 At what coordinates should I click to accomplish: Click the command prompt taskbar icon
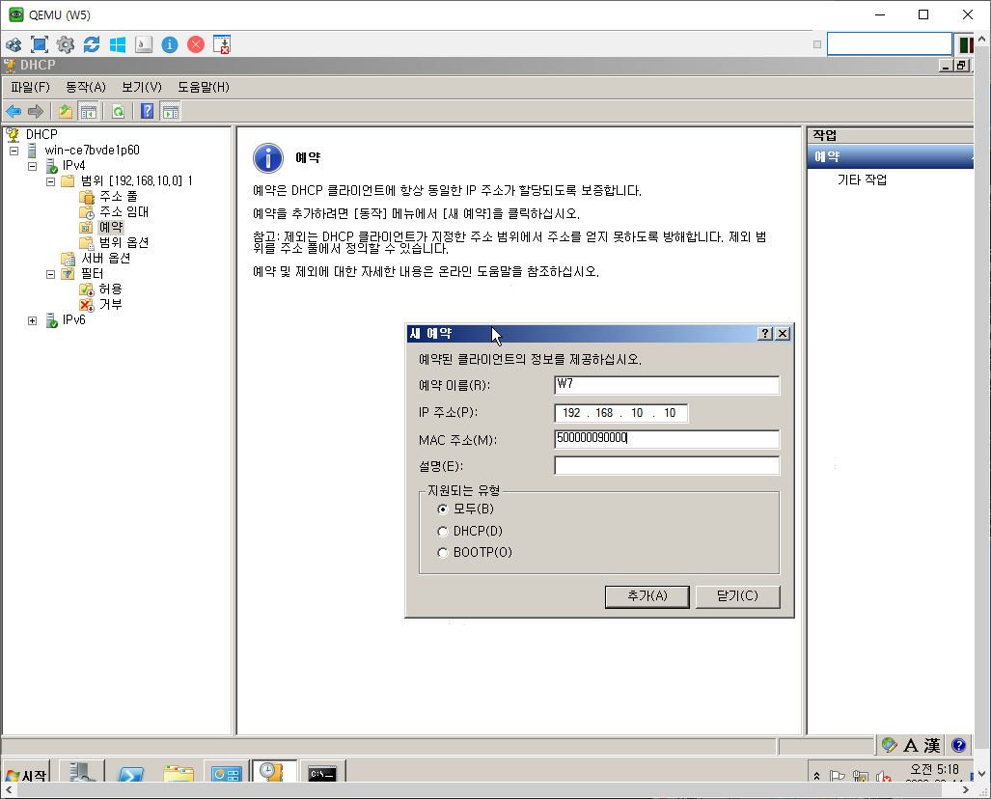click(x=322, y=772)
